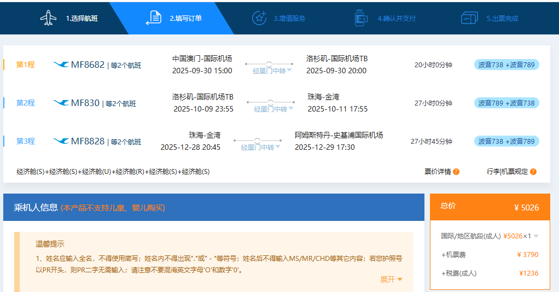Screen dimensions: 559x292
Task: Expand the 国际/地区航段(成人) price breakdown arrow
Action: coord(536,236)
